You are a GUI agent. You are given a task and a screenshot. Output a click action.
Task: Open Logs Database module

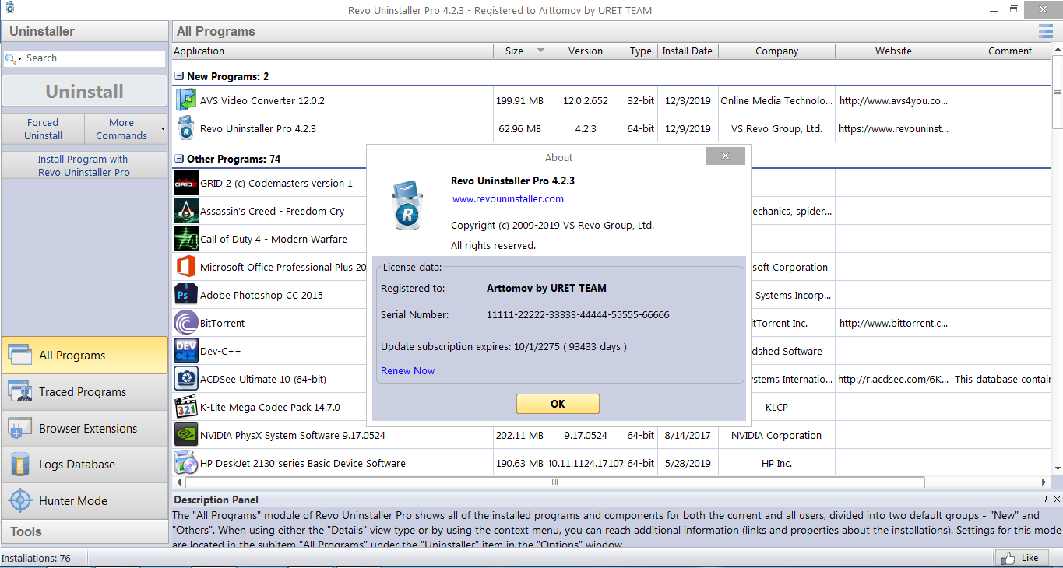[x=84, y=465]
